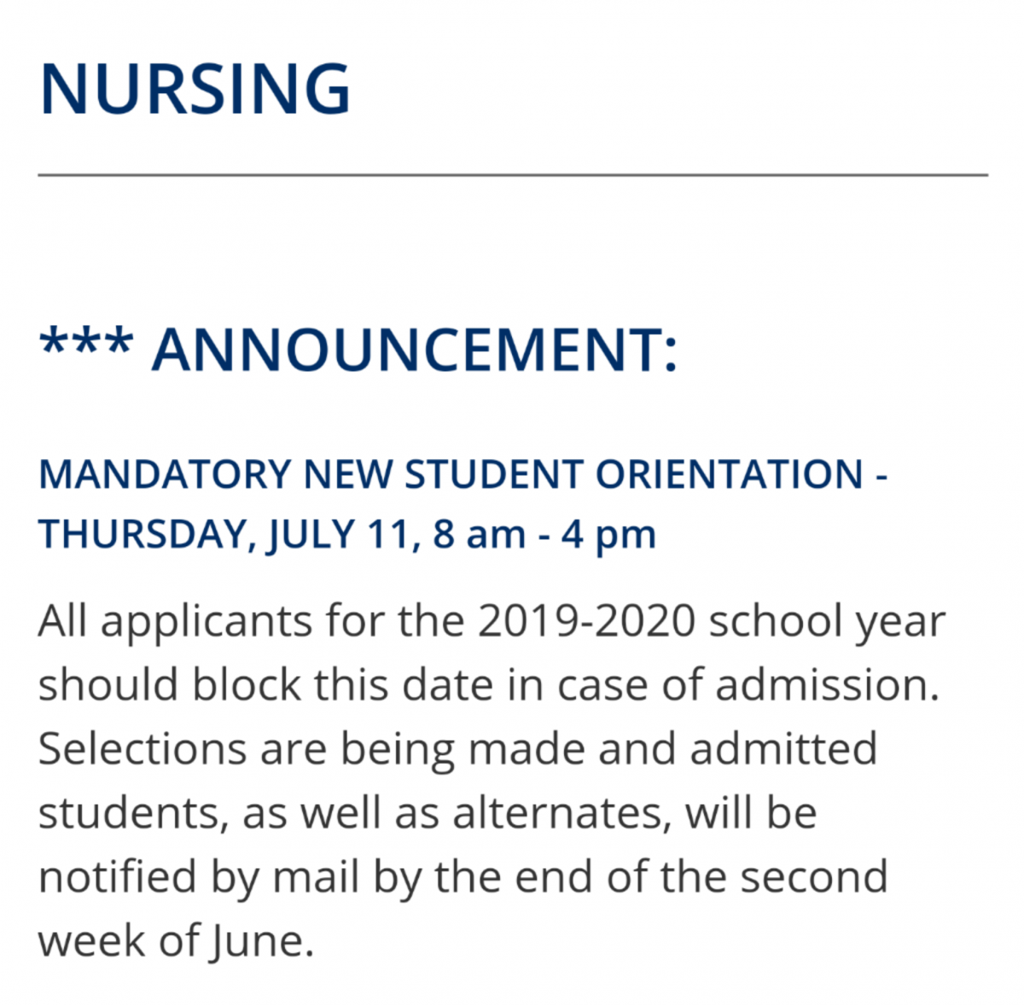Click the word 'ORIENTATION' in subheading
The height and width of the screenshot is (1005, 1024).
729,474
